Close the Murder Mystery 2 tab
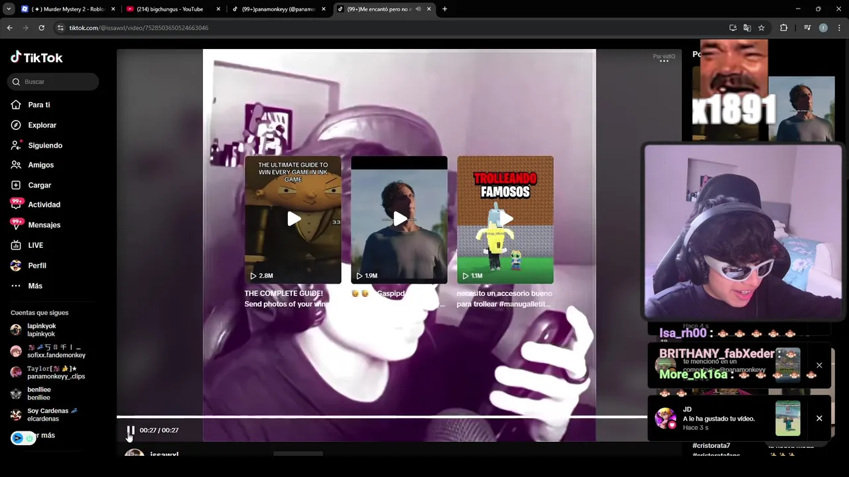Viewport: 849px width, 477px height. 113,9
